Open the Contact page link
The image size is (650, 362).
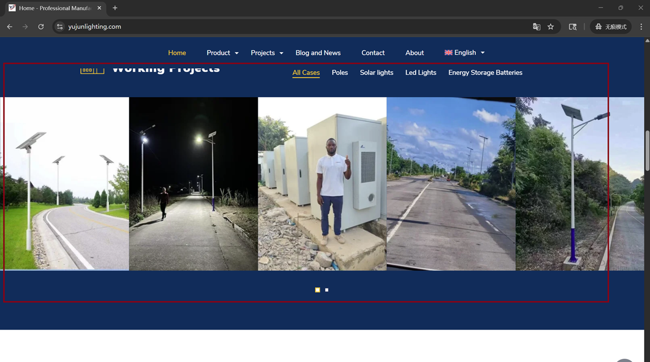(x=373, y=53)
